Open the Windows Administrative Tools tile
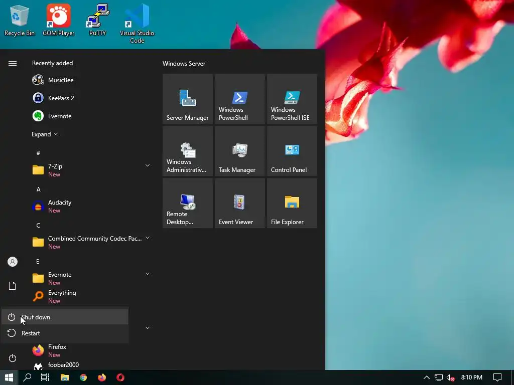This screenshot has height=385, width=514. coord(188,151)
